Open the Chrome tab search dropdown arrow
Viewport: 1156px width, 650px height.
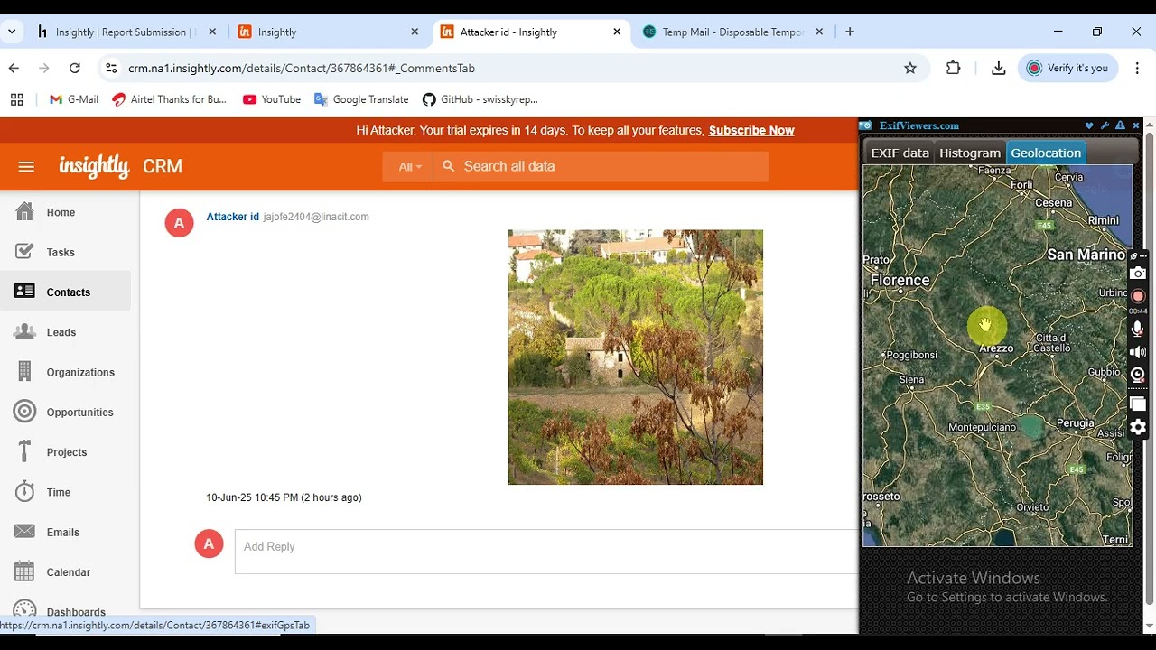[12, 32]
